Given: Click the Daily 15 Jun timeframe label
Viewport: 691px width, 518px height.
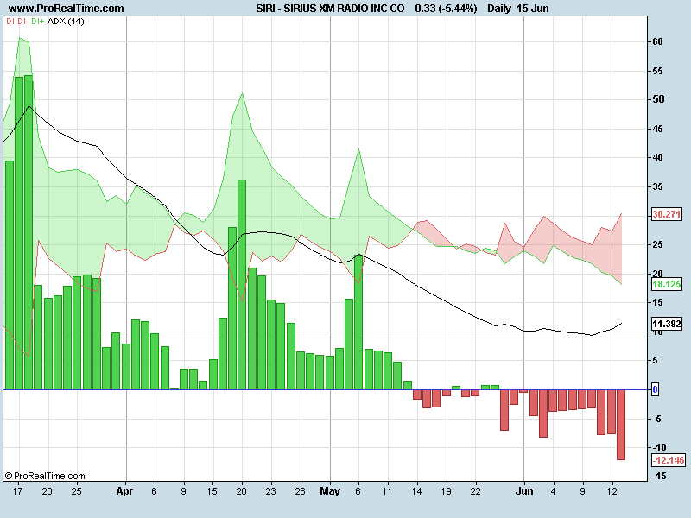Looking at the screenshot, I should (517, 9).
